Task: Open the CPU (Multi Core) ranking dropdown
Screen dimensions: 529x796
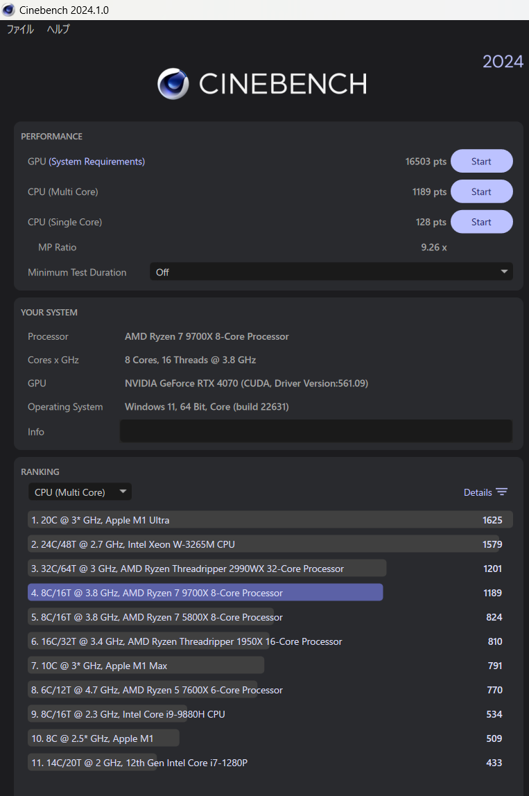Action: pyautogui.click(x=80, y=492)
